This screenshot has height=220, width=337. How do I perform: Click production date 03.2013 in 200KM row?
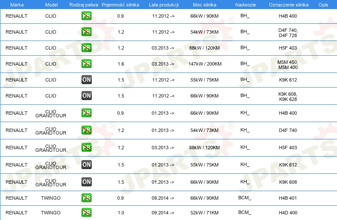pyautogui.click(x=163, y=64)
